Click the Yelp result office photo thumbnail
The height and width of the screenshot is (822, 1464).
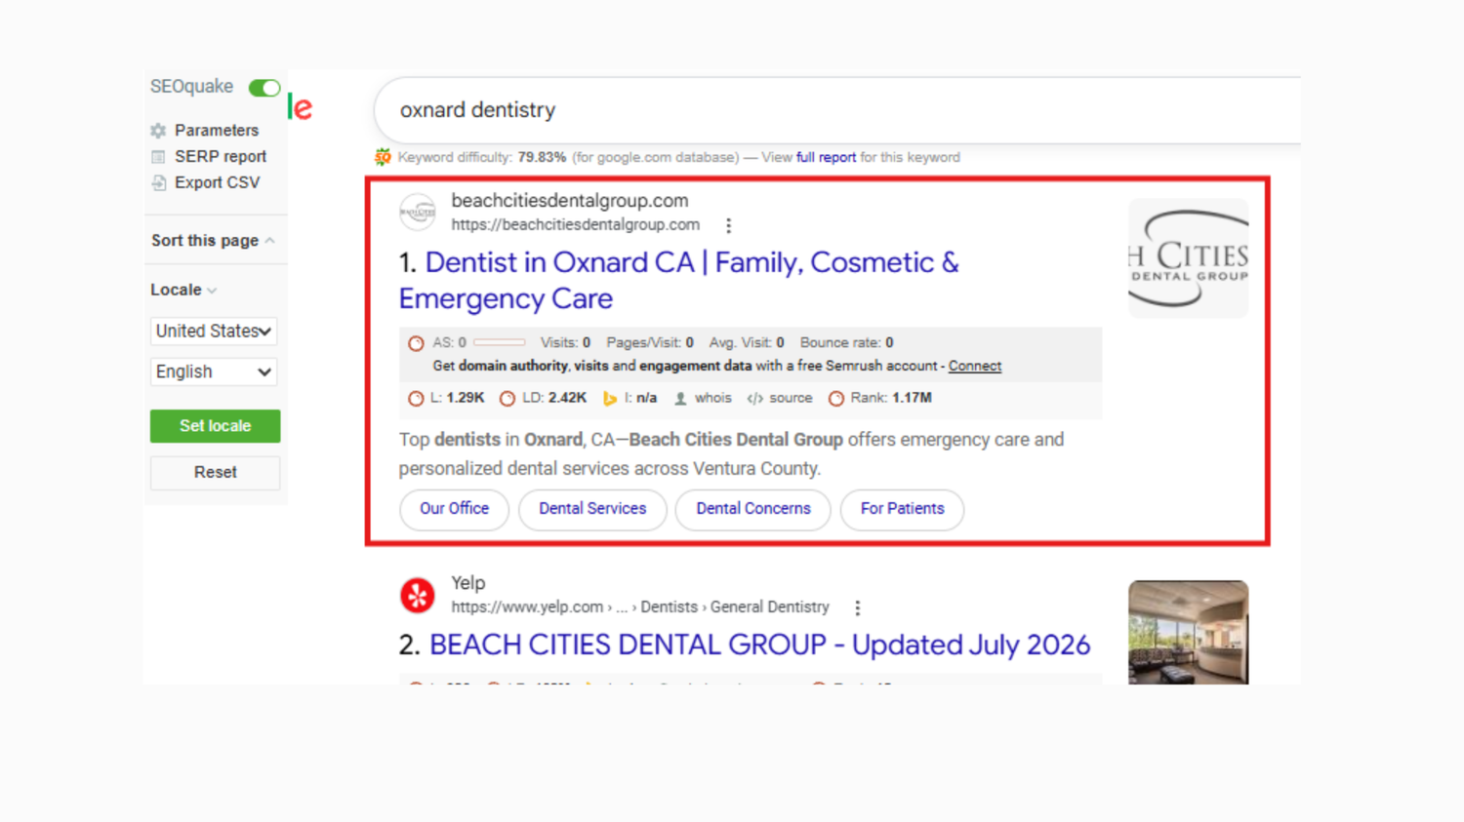tap(1189, 633)
